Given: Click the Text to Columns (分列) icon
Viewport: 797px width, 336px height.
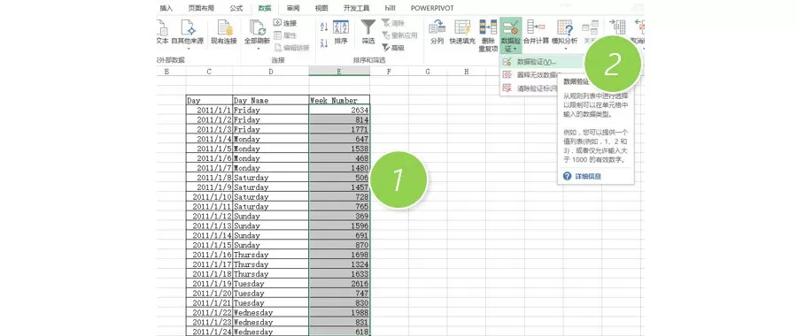Looking at the screenshot, I should pos(437,32).
